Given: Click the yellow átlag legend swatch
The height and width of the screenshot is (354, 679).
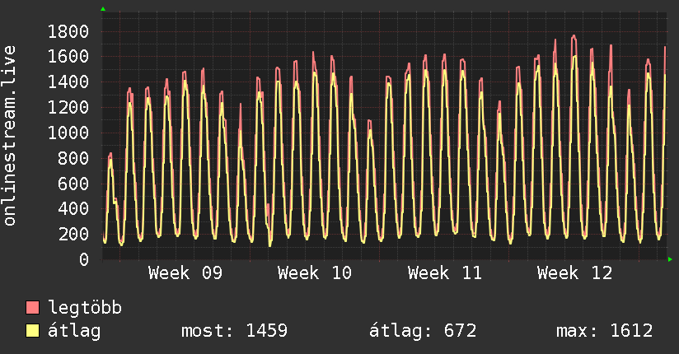Looking at the screenshot, I should tap(32, 331).
